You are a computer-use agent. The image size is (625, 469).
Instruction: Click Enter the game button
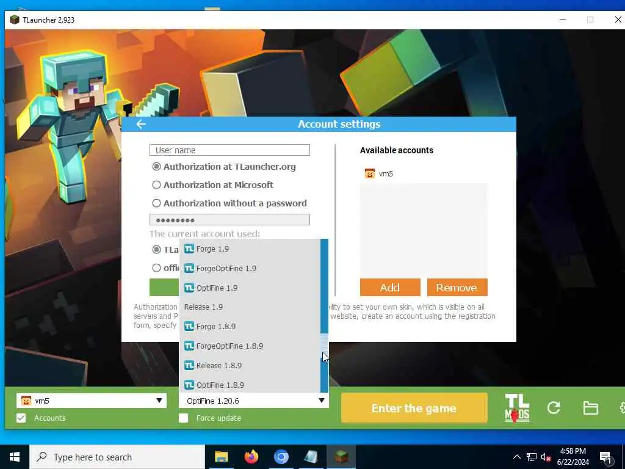click(414, 408)
